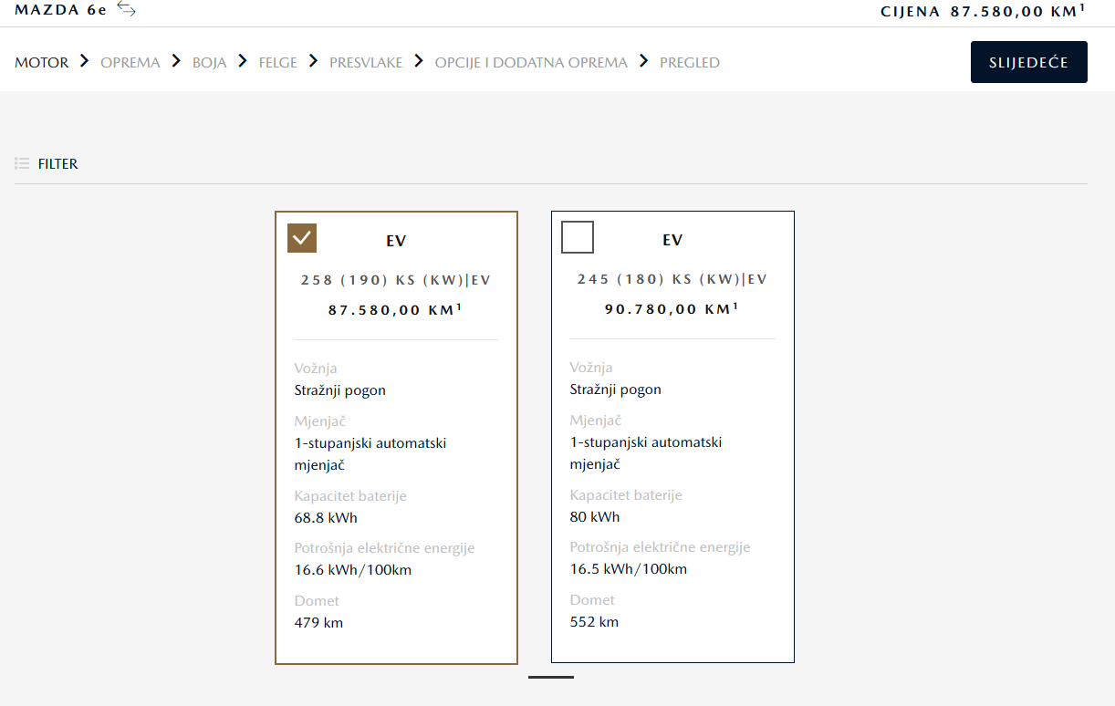1115x706 pixels.
Task: Click the carousel page indicator bar below the cards
Action: point(551,677)
